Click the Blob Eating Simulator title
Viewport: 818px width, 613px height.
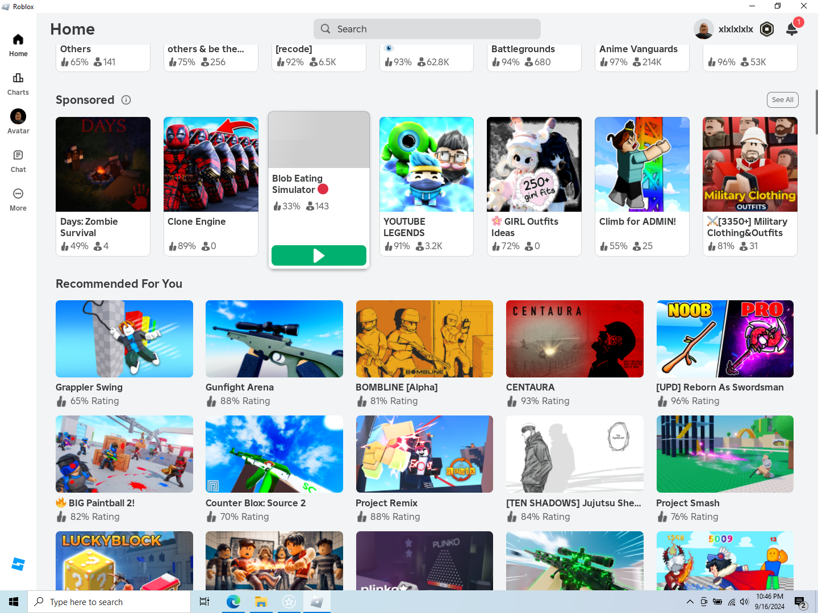coord(300,184)
